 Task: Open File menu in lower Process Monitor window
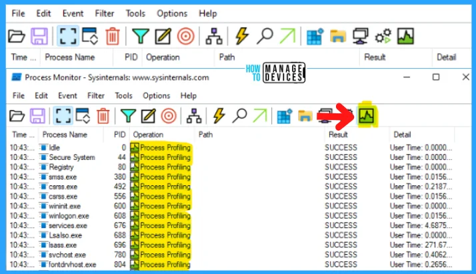[18, 96]
